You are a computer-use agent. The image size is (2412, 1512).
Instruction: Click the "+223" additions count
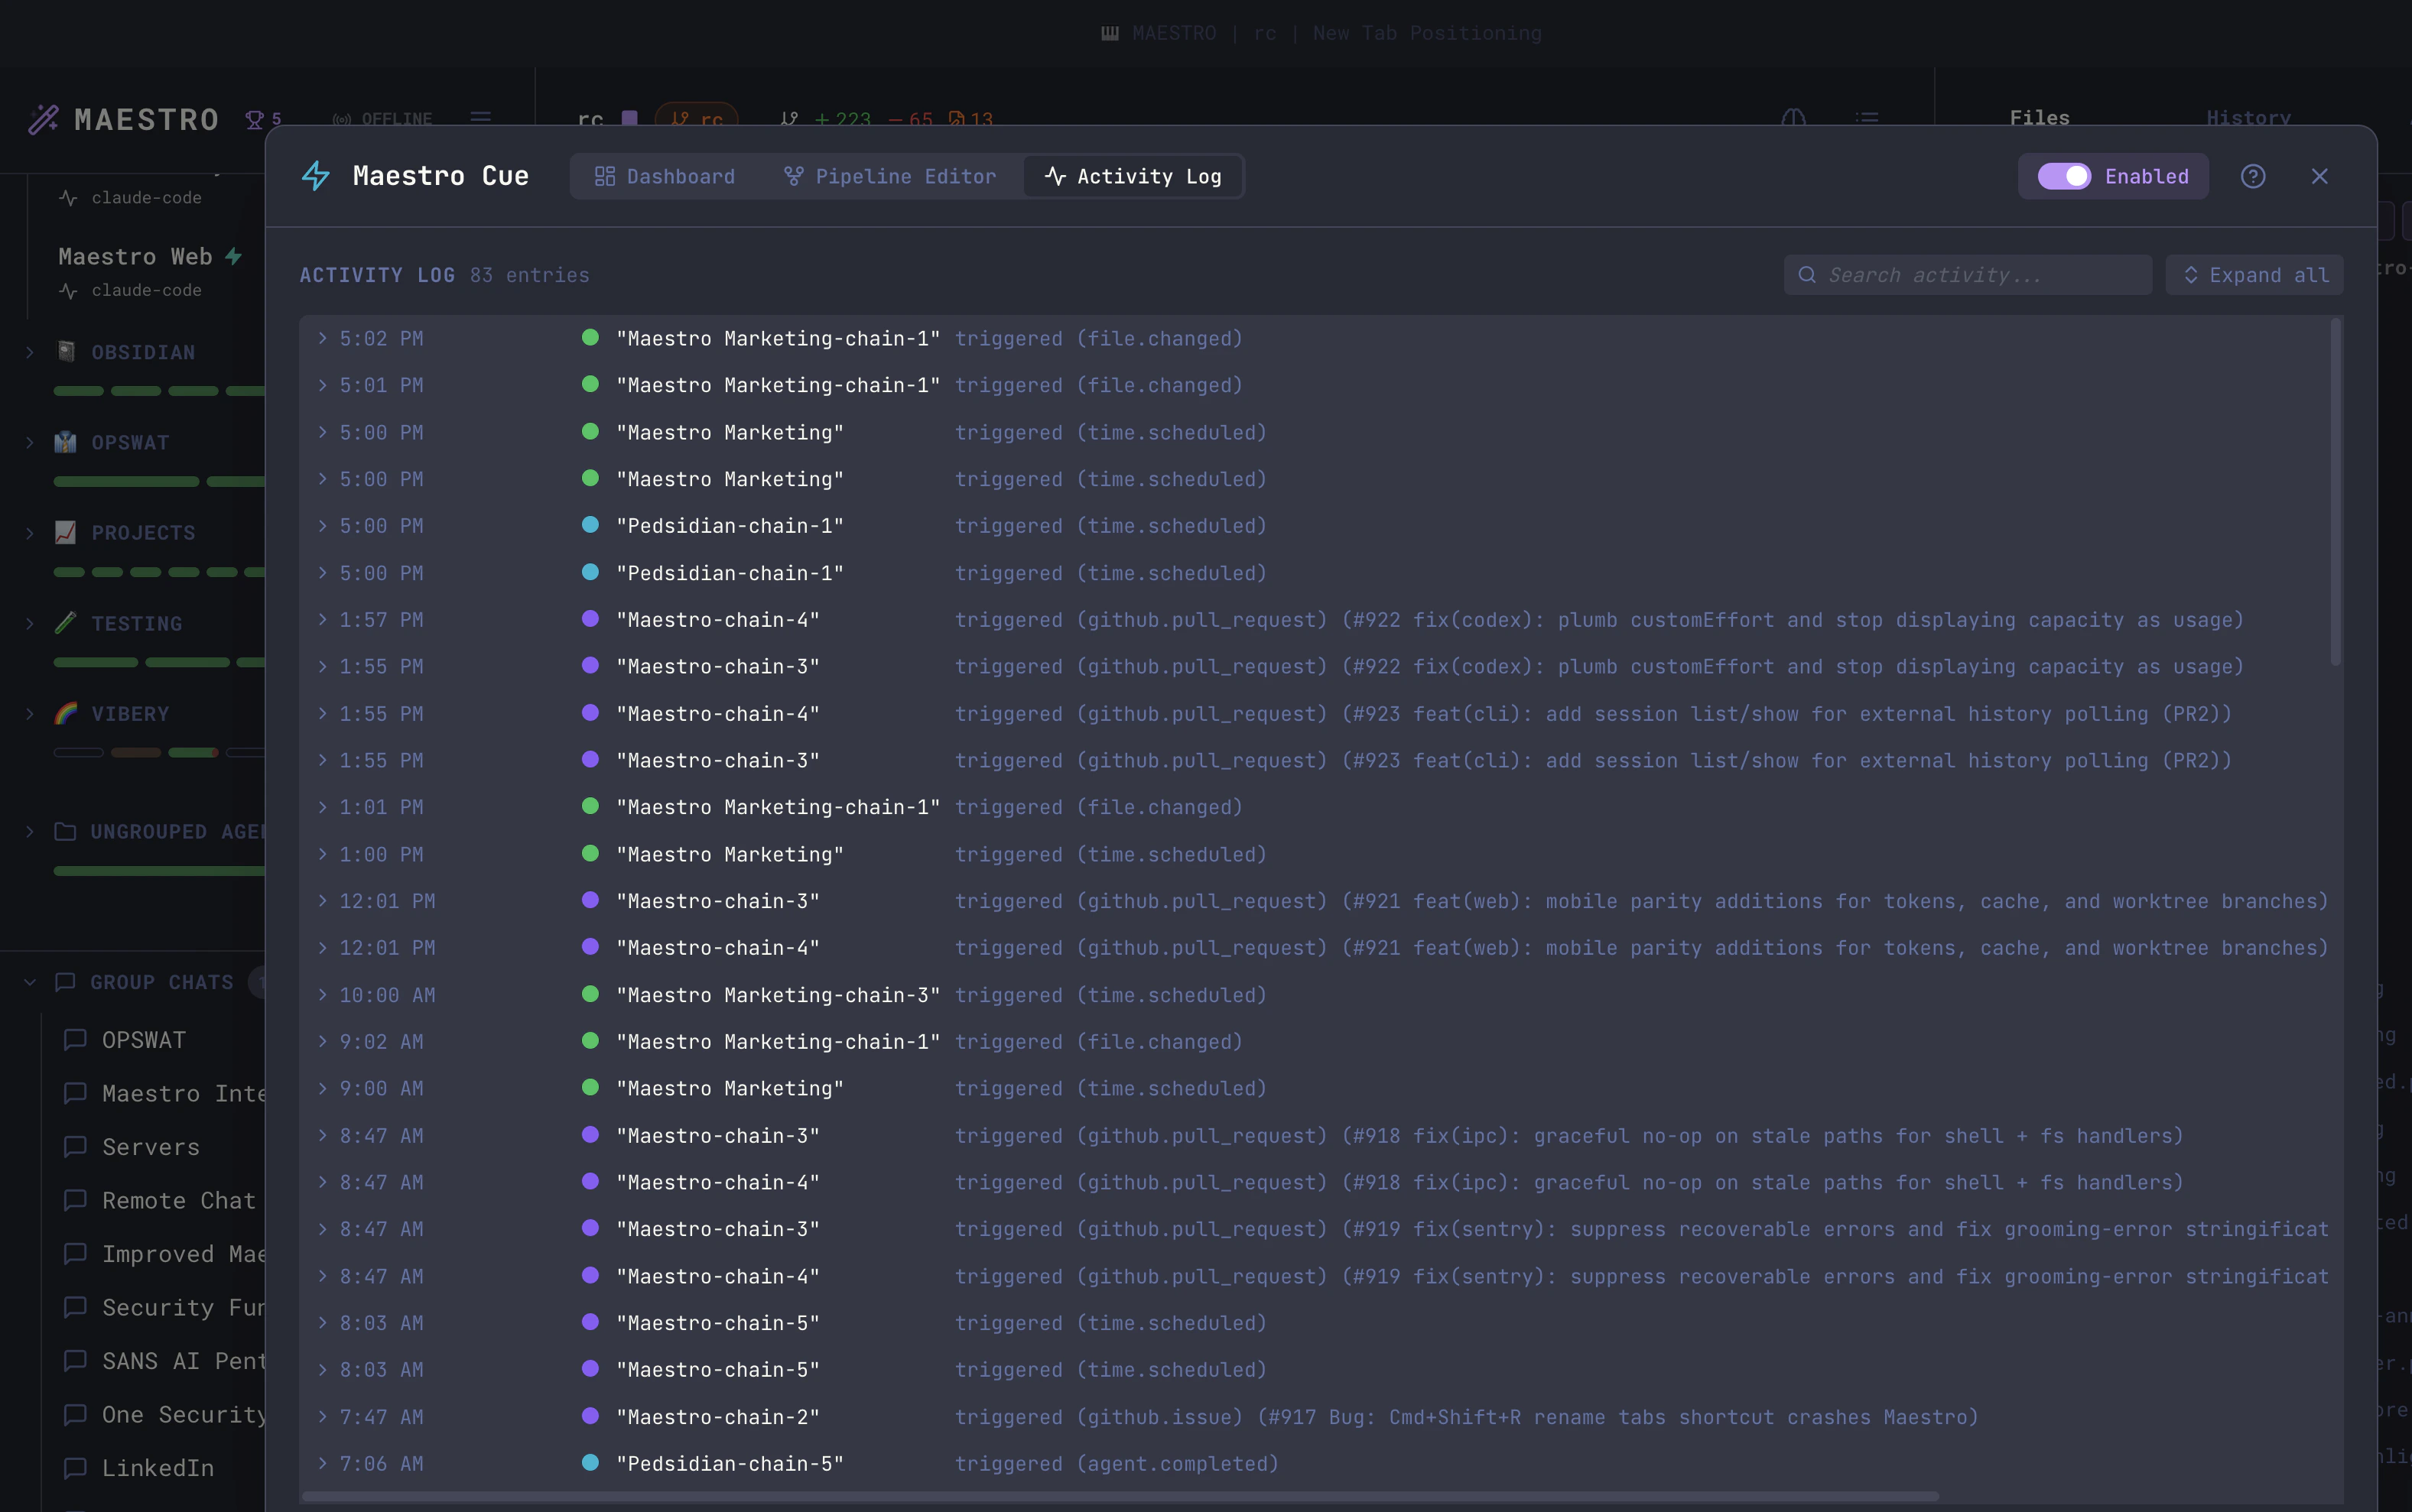(842, 120)
